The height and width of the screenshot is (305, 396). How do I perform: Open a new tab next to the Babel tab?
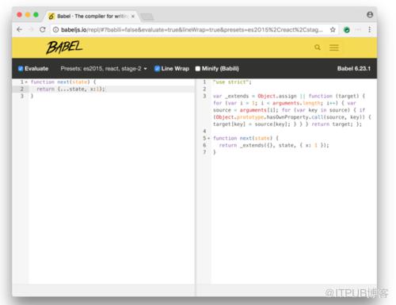coord(147,17)
